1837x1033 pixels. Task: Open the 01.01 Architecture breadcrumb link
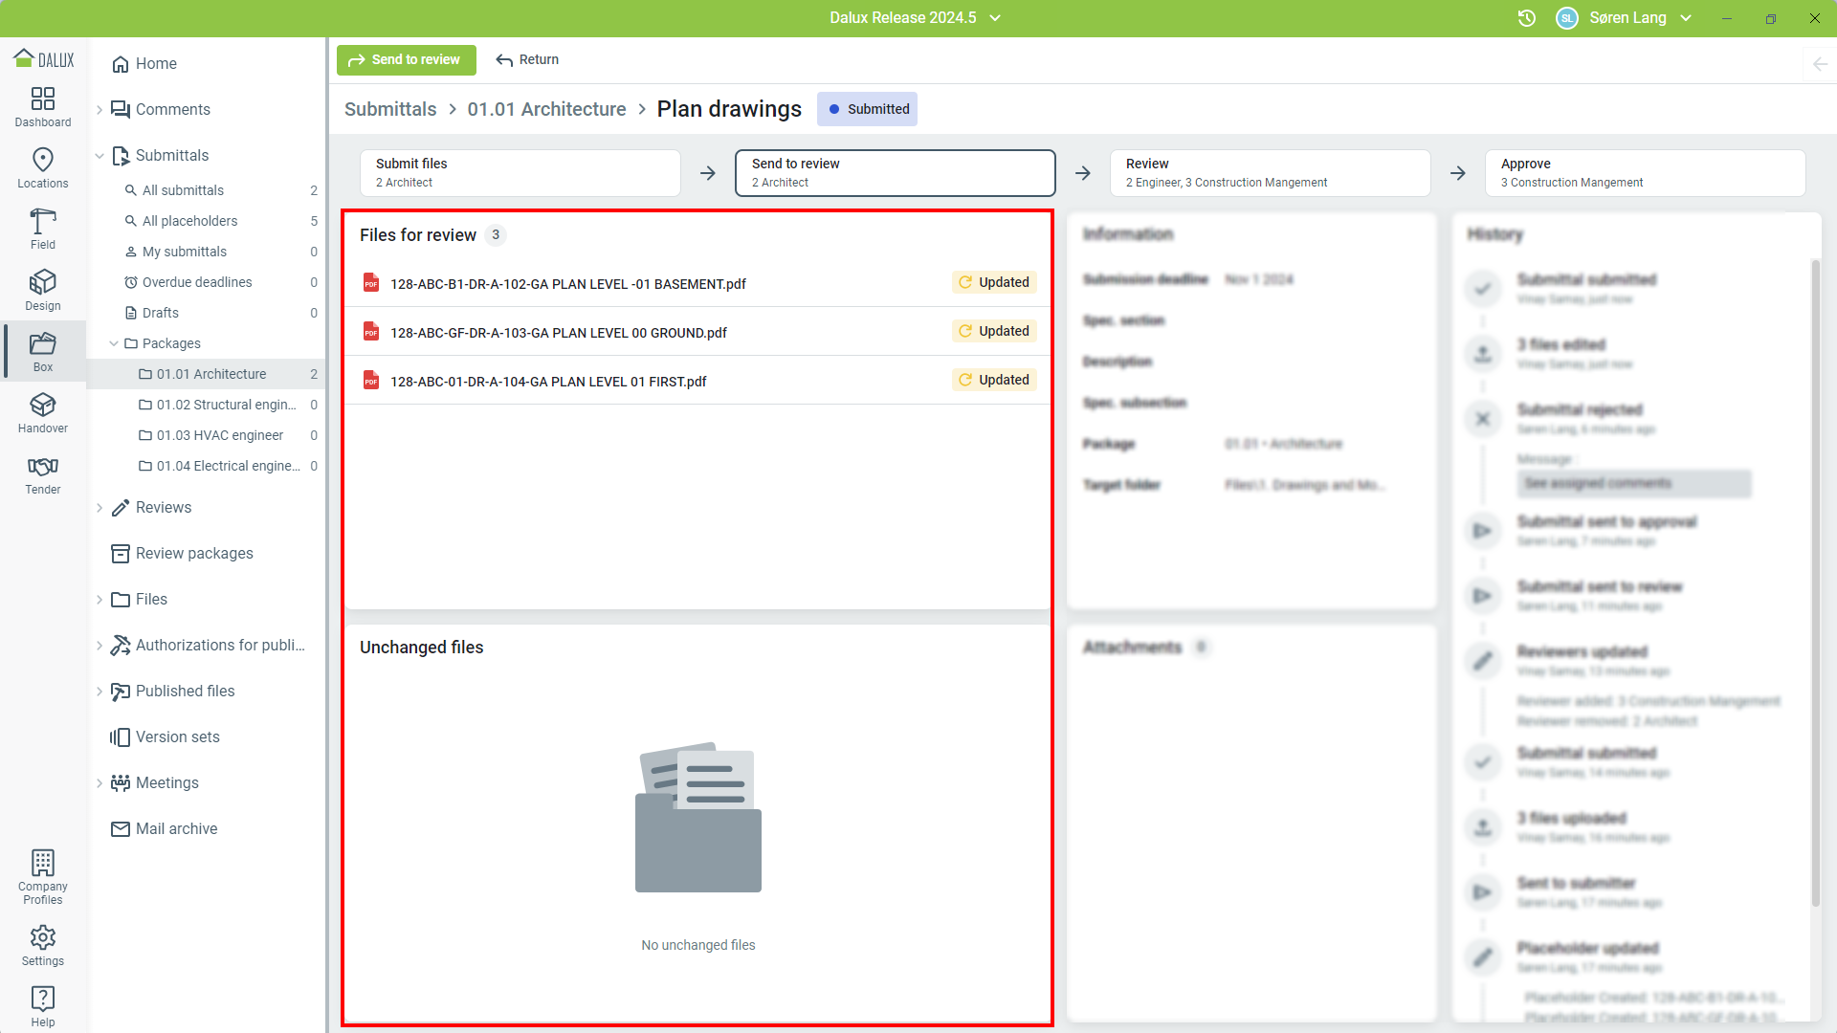pos(546,109)
